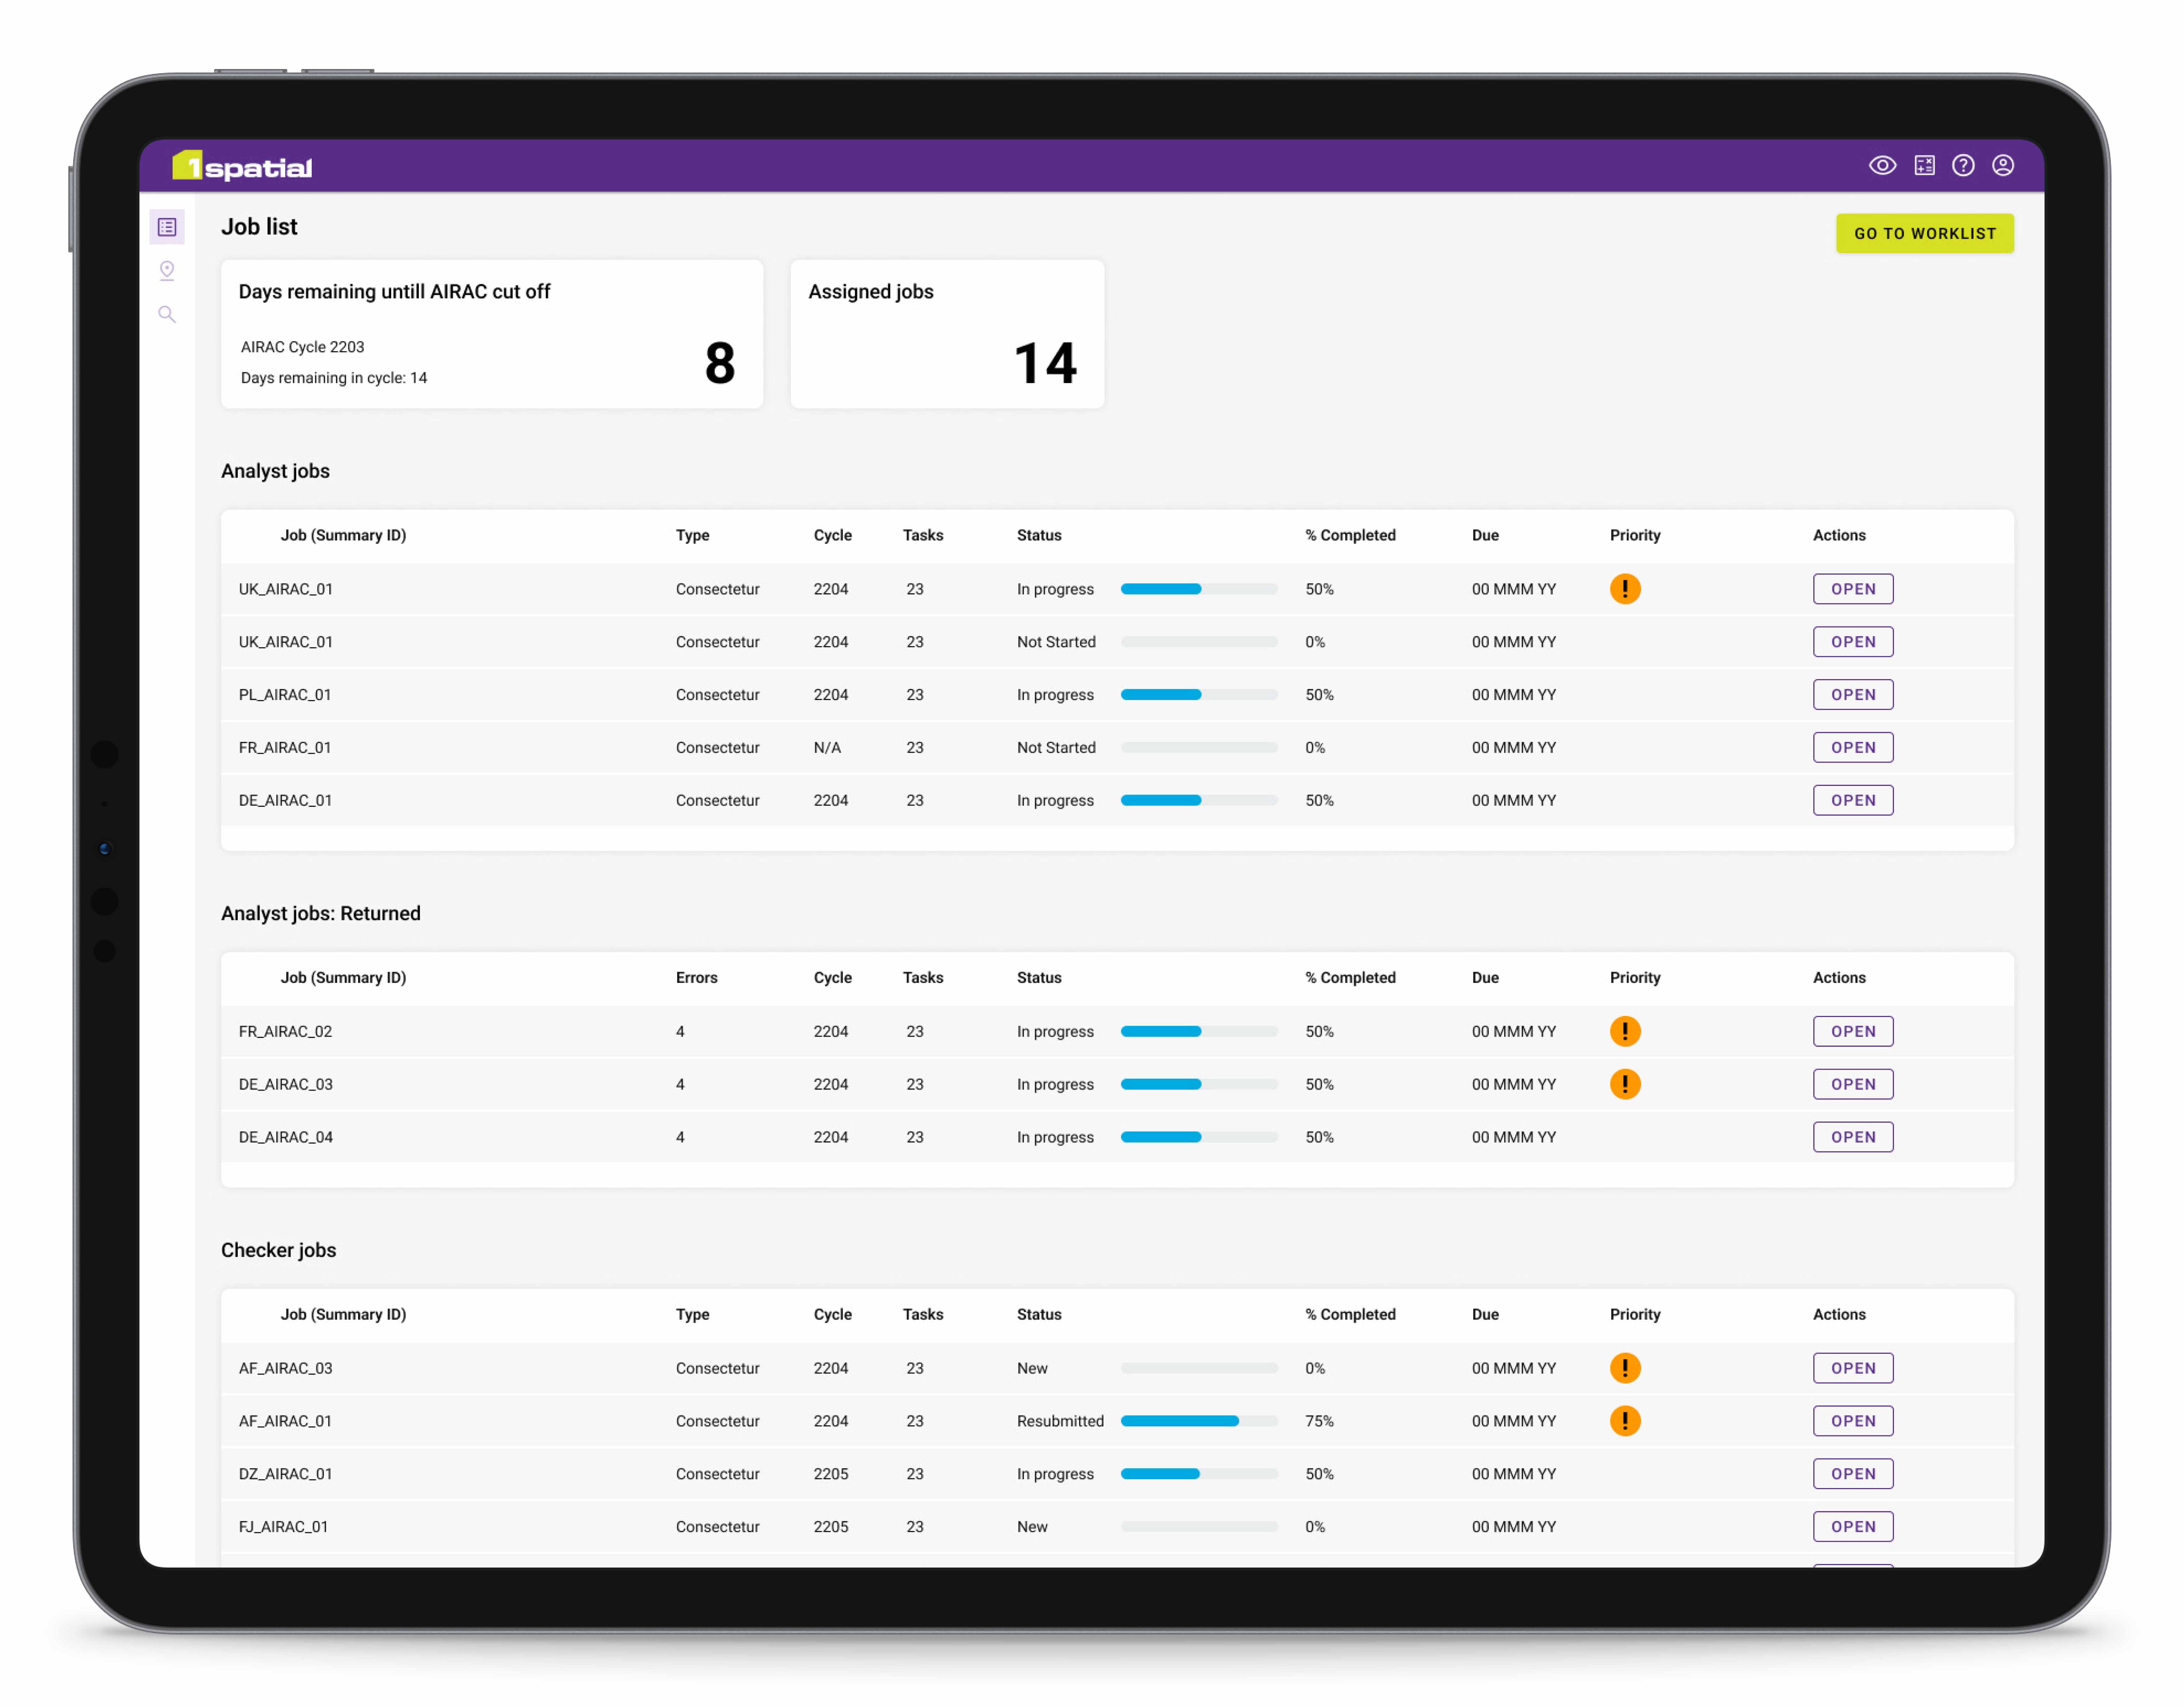Click priority warning icon for FR_AIRAC_02
This screenshot has width=2184, height=1707.
(x=1625, y=1031)
